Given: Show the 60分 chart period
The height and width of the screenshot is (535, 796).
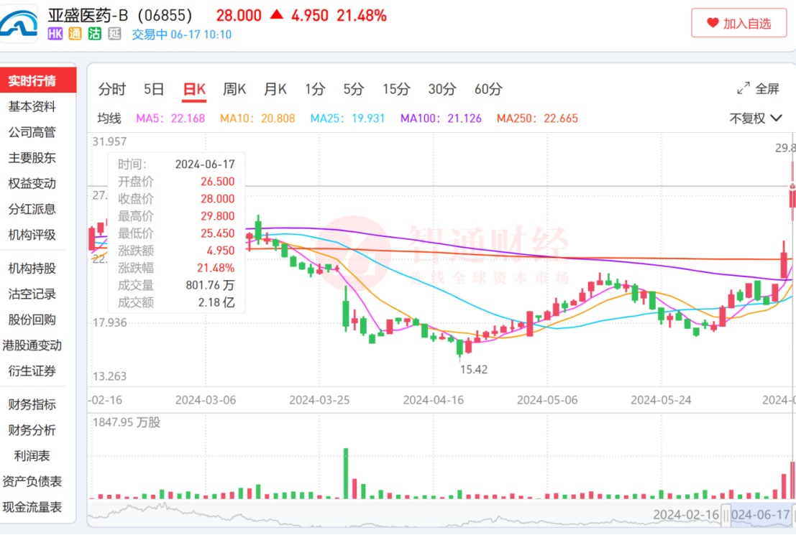Looking at the screenshot, I should [x=488, y=89].
